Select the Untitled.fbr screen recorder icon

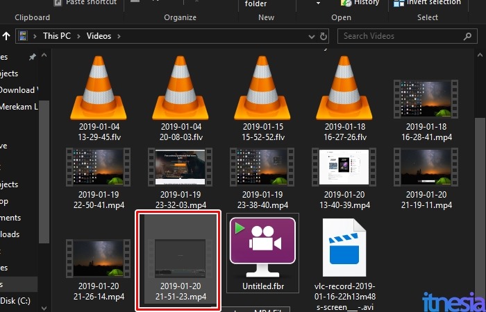[262, 248]
